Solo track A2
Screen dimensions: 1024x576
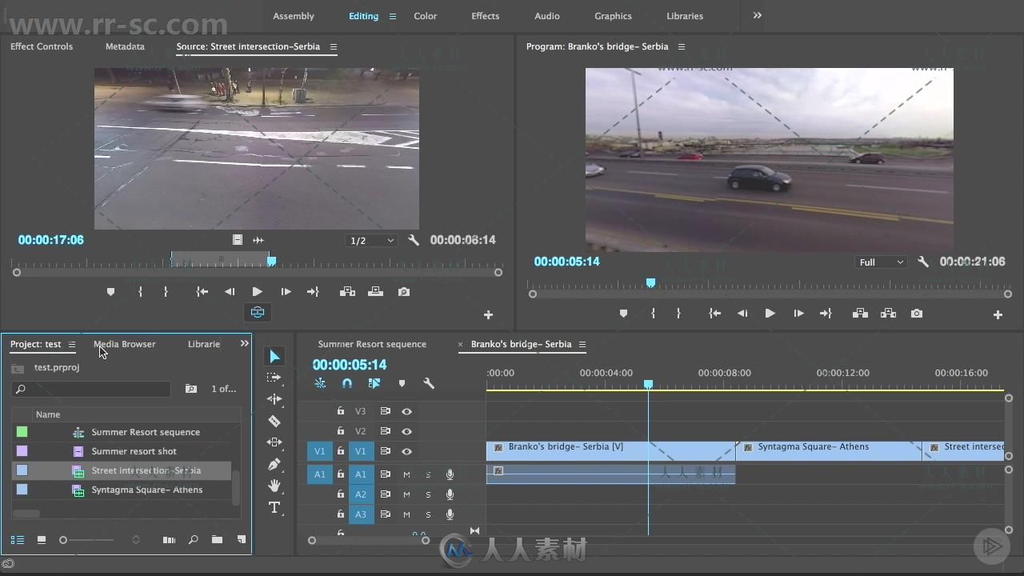pos(428,494)
